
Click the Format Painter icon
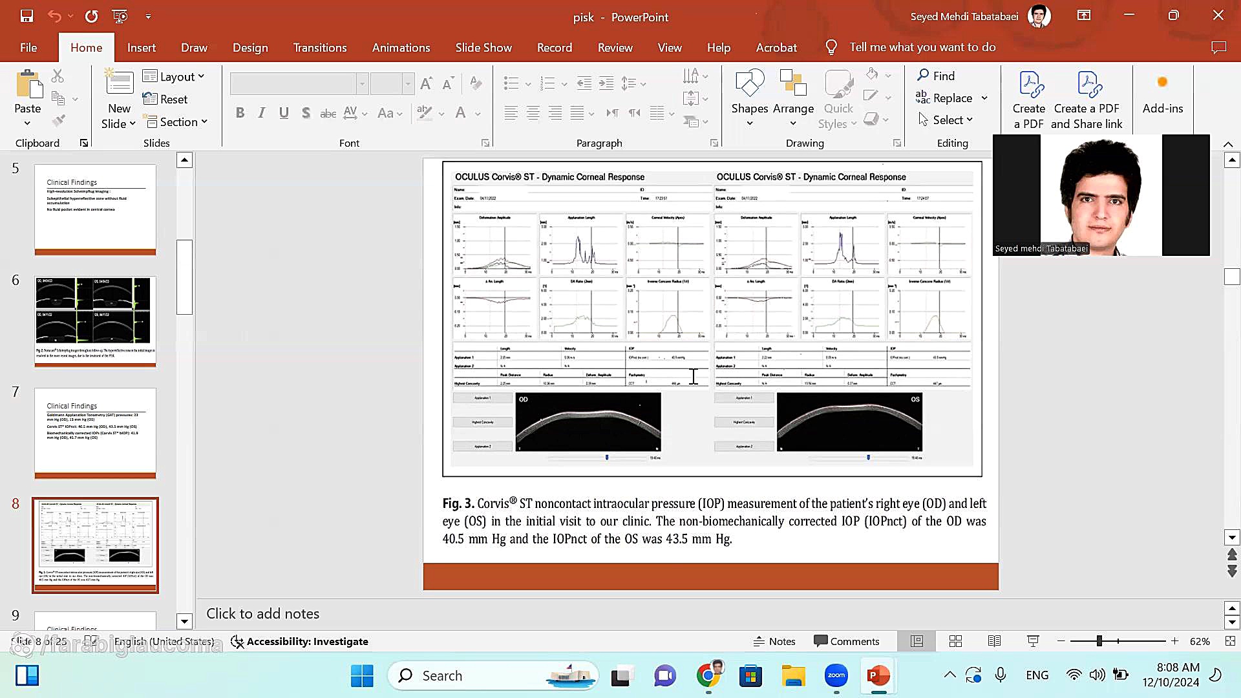tap(59, 121)
